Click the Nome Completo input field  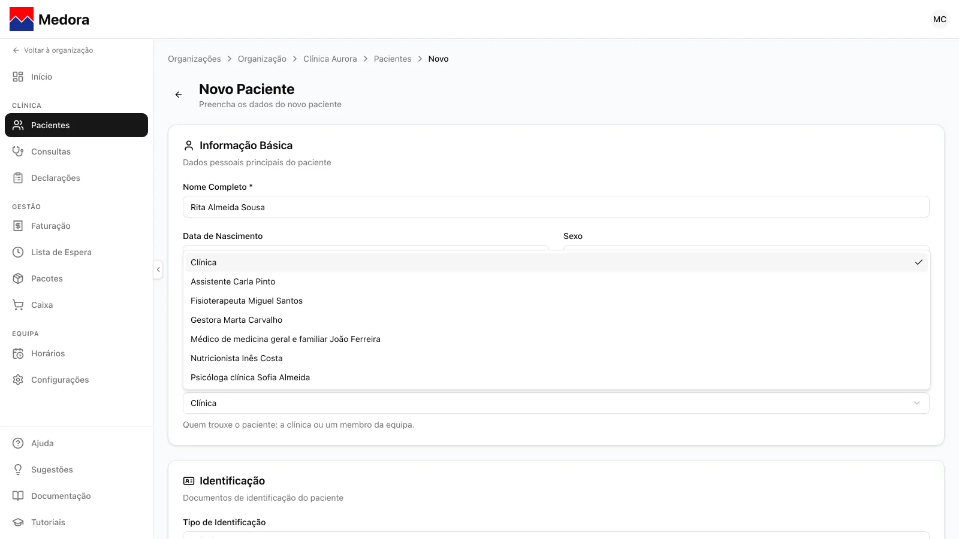pos(556,207)
